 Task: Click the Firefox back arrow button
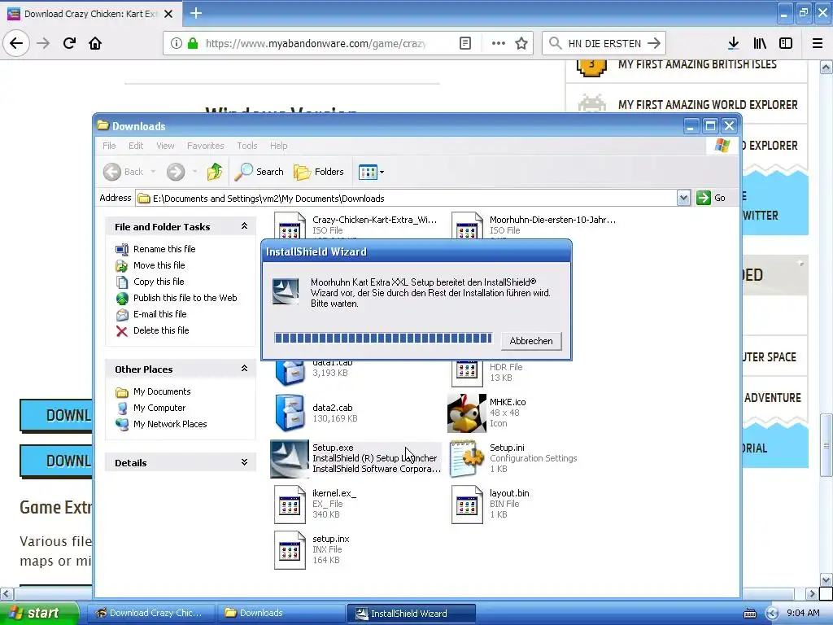(16, 43)
